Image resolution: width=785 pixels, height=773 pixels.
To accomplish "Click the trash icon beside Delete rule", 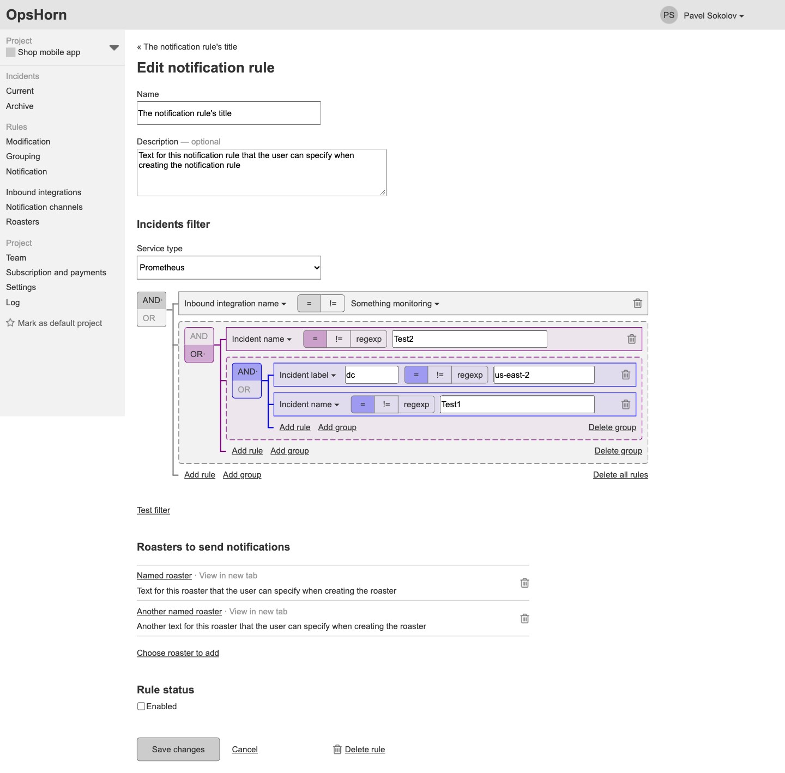I will tap(337, 750).
